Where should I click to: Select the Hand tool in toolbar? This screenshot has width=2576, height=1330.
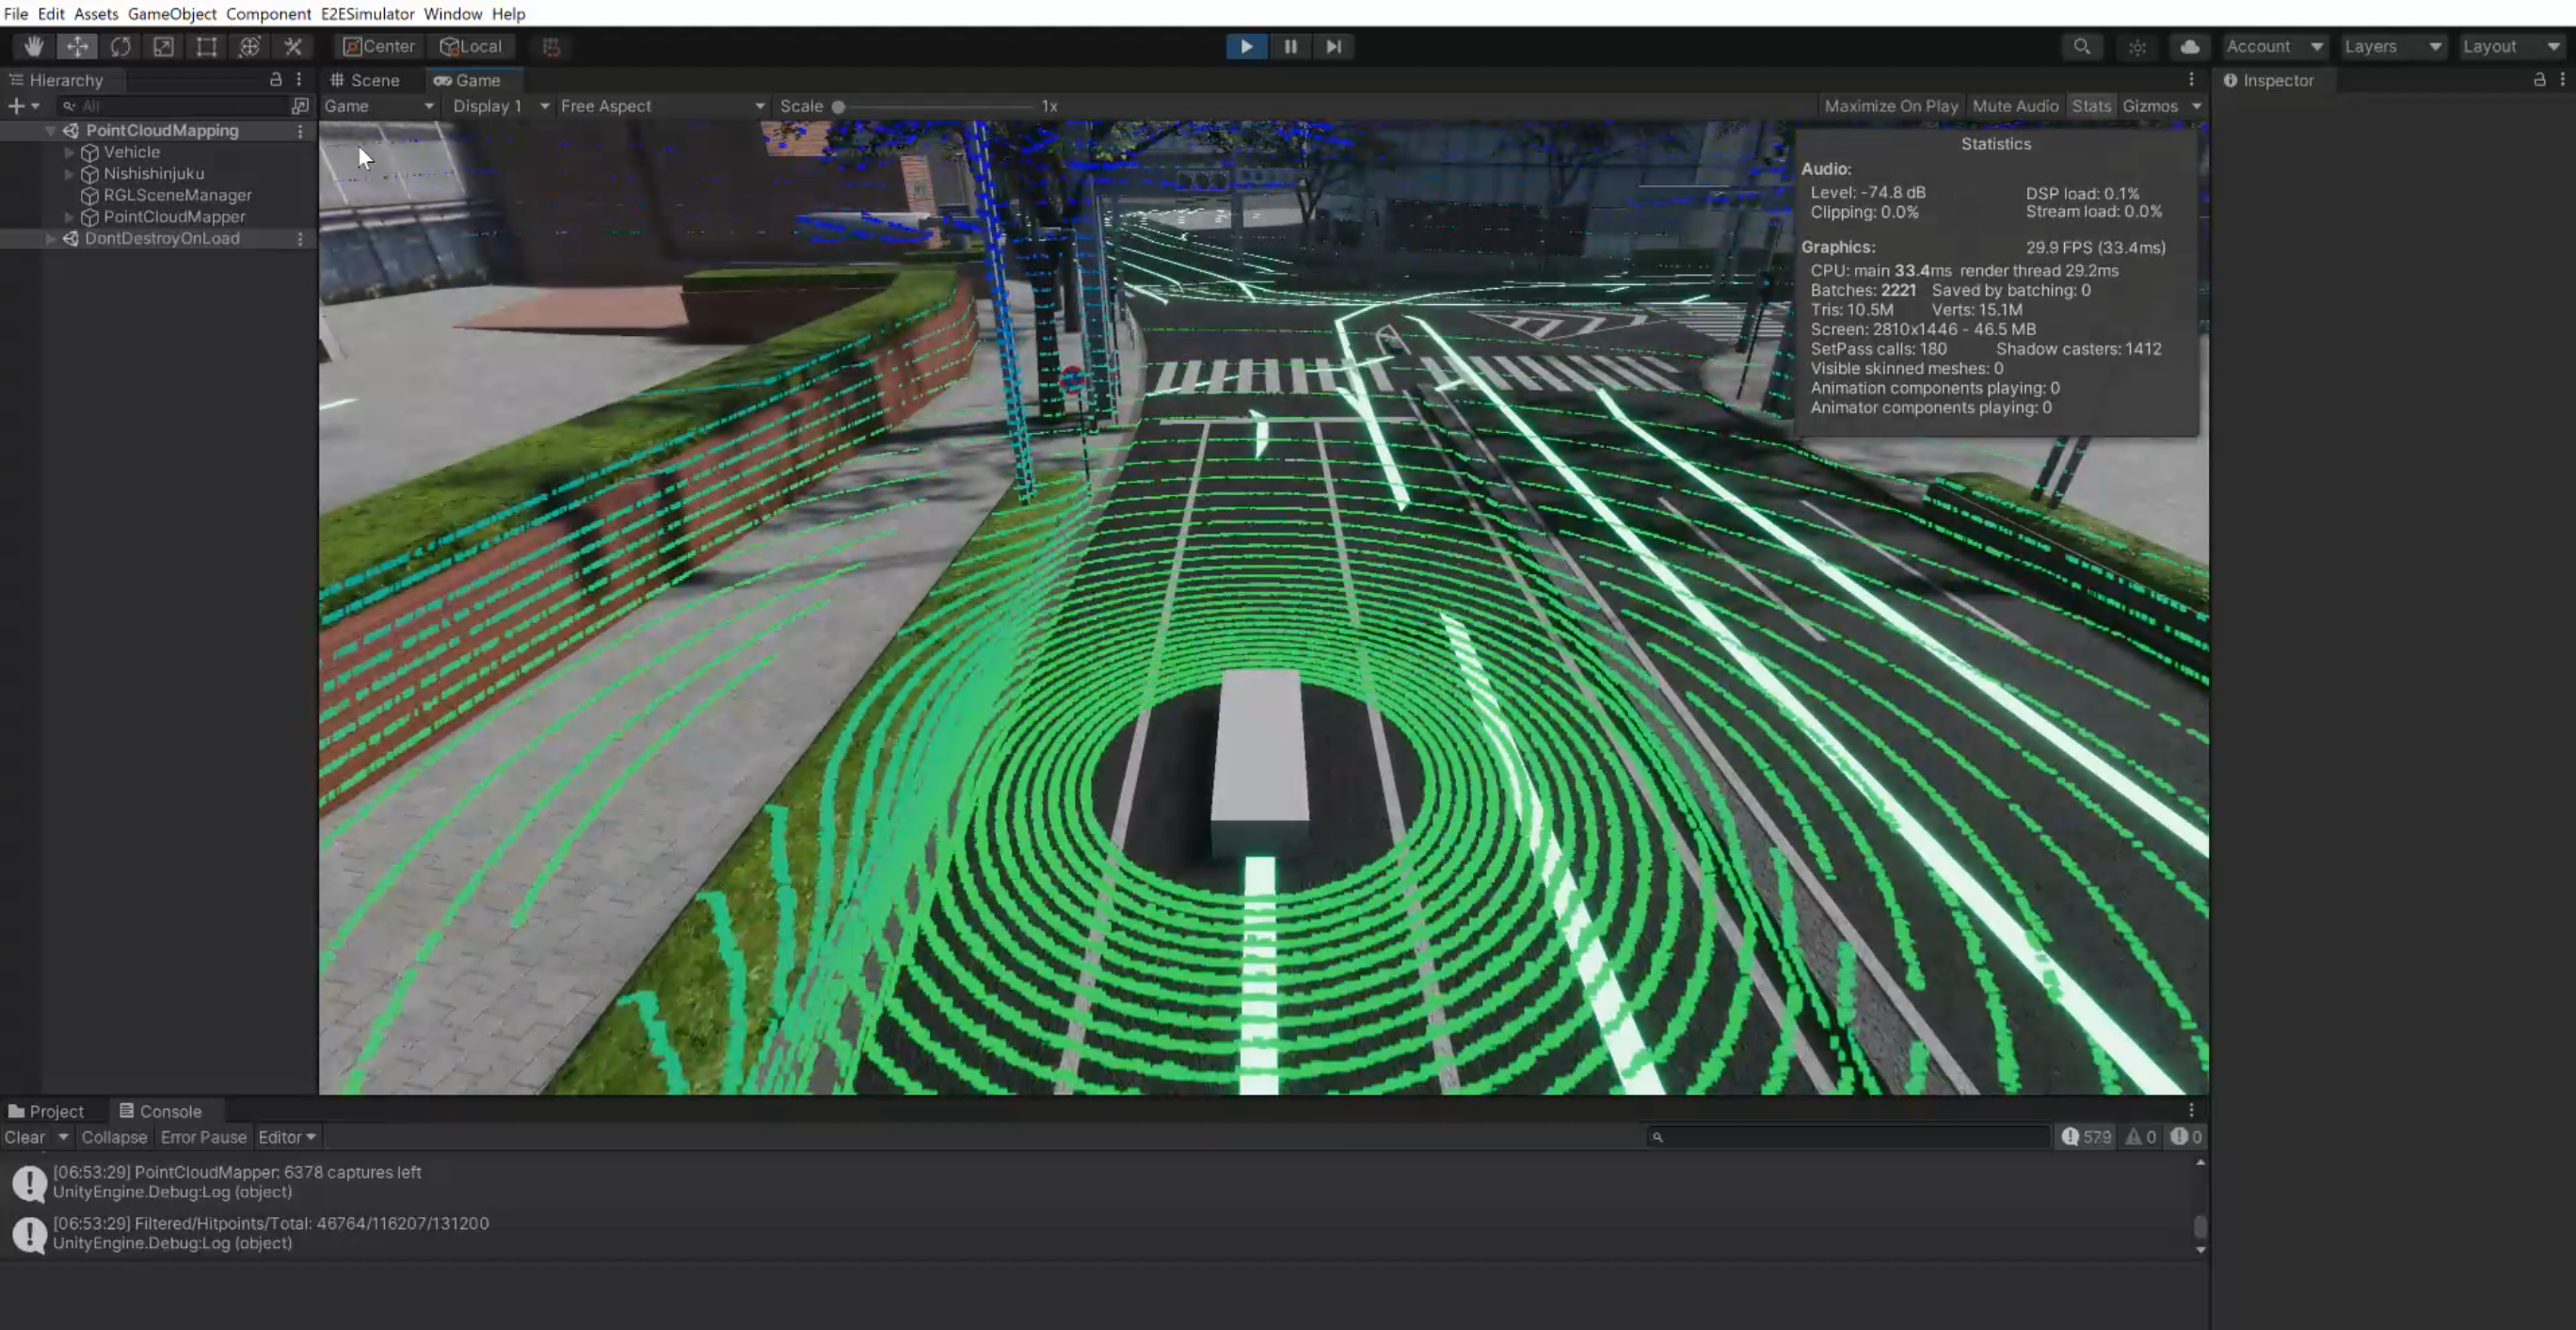point(33,46)
